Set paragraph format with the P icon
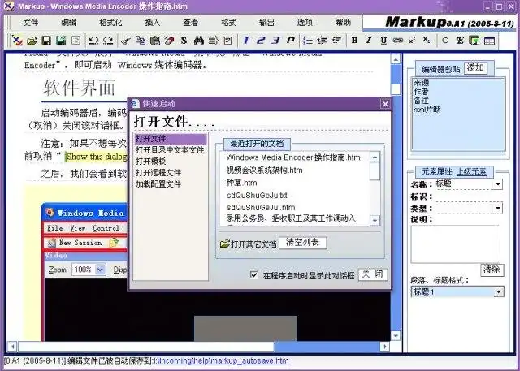The image size is (520, 371). tap(291, 41)
